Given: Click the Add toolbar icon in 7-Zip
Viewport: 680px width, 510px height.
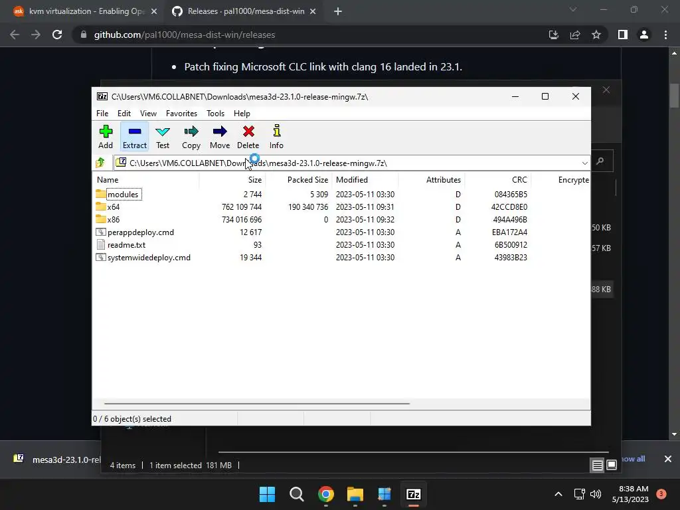Looking at the screenshot, I should [106, 131].
